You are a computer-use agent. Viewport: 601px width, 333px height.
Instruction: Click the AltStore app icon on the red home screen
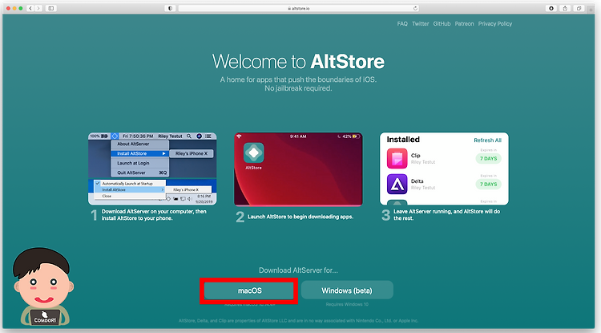click(x=253, y=152)
